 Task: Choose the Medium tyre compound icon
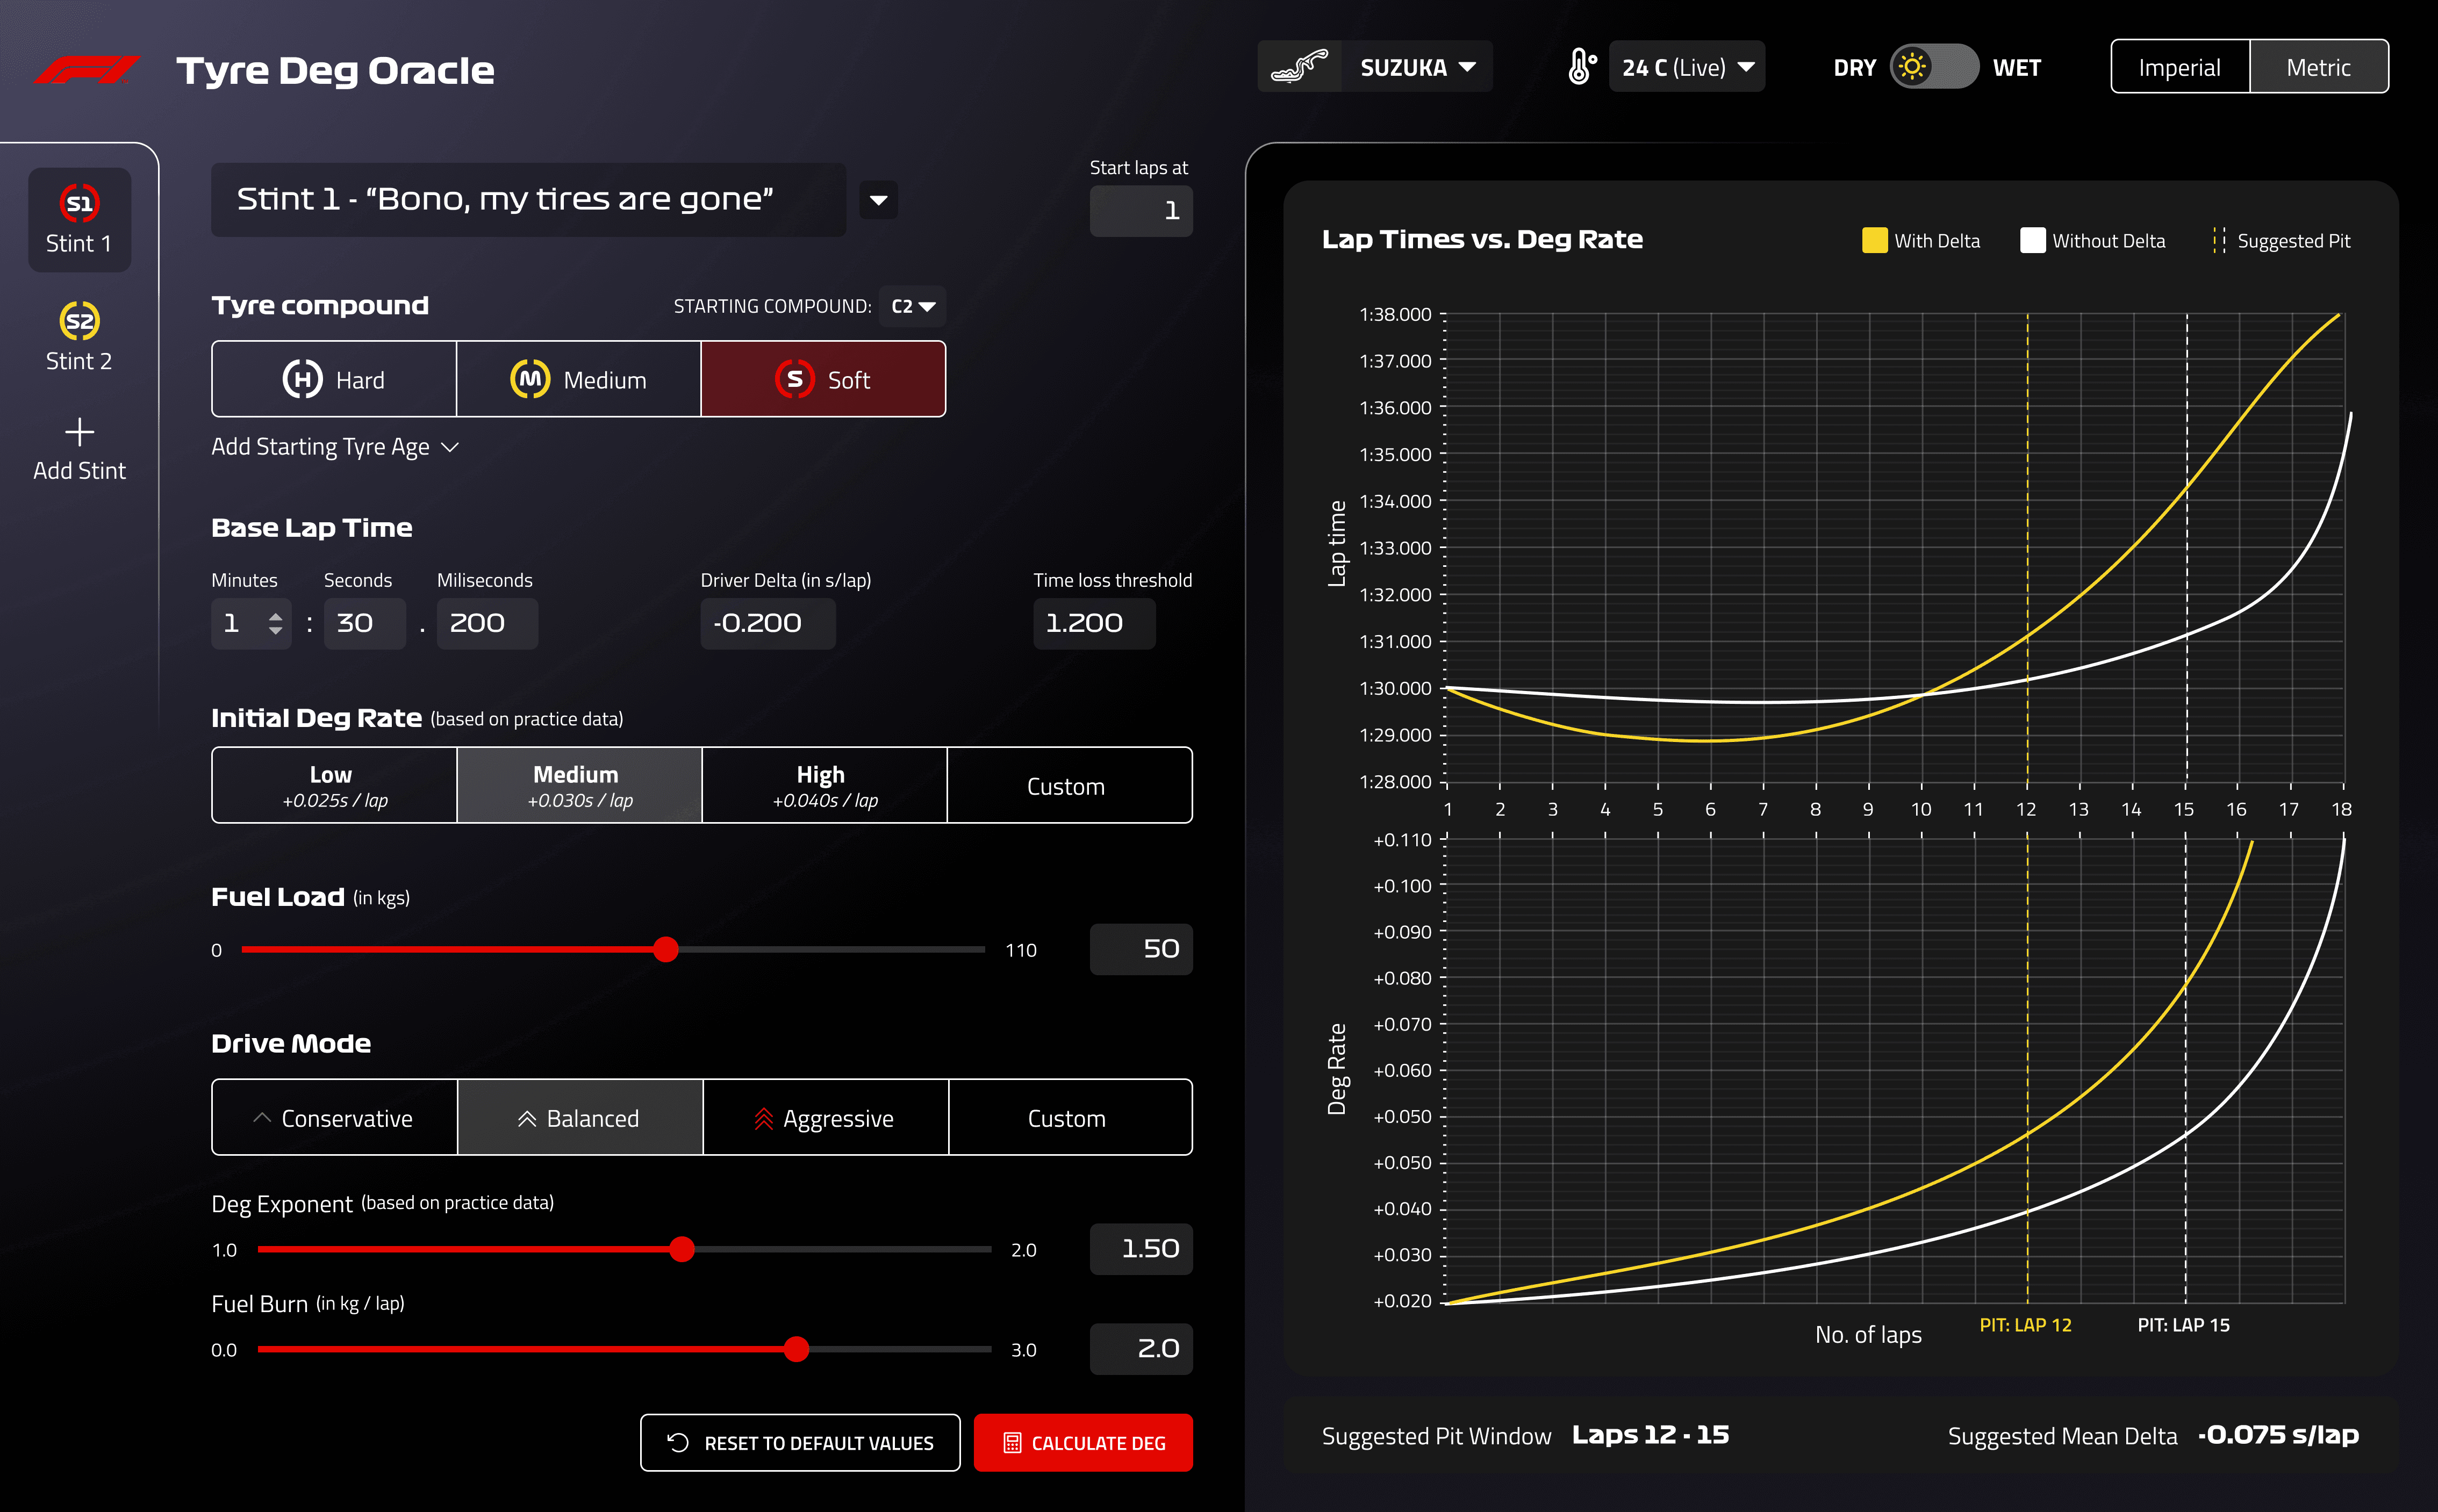pyautogui.click(x=530, y=379)
